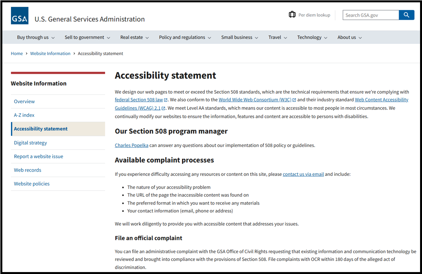The width and height of the screenshot is (422, 274).
Task: Open the Real estate dropdown menu
Action: point(134,37)
